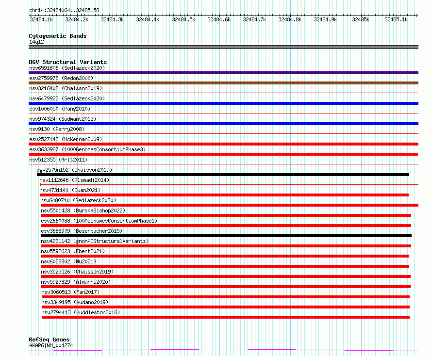This screenshot has width=432, height=356.
Task: Click the AKAP6|NM_004274 gene label
Action: (51, 345)
